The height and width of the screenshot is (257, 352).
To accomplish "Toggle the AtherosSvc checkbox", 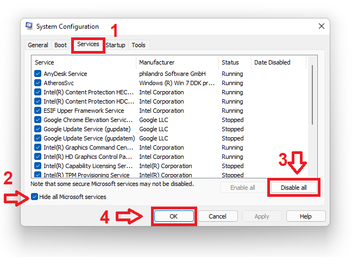I will 37,83.
